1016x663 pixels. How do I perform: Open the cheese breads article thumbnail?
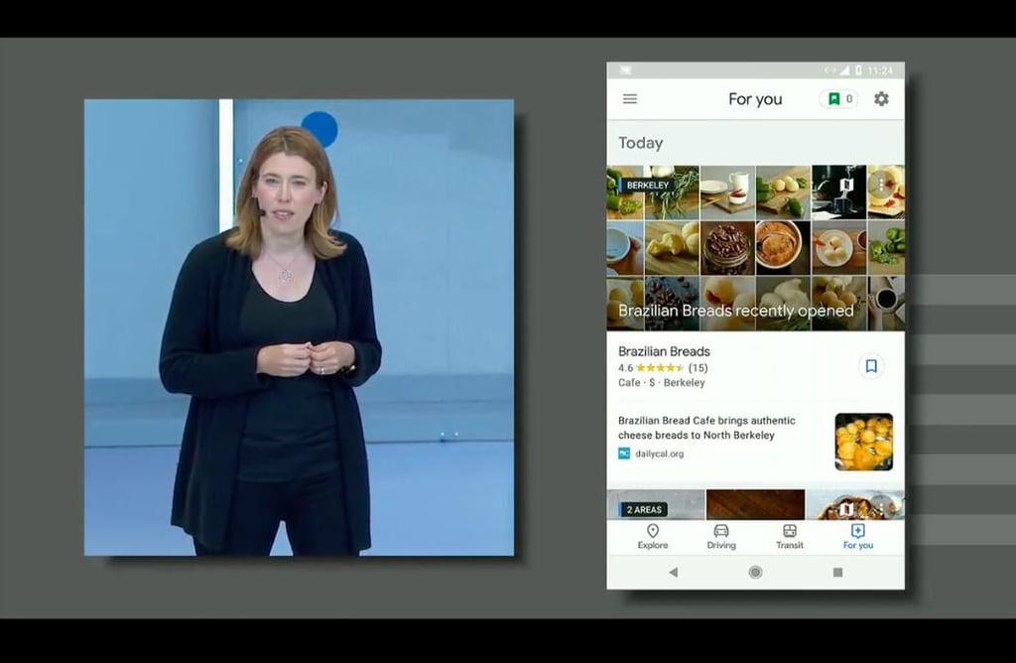(864, 442)
